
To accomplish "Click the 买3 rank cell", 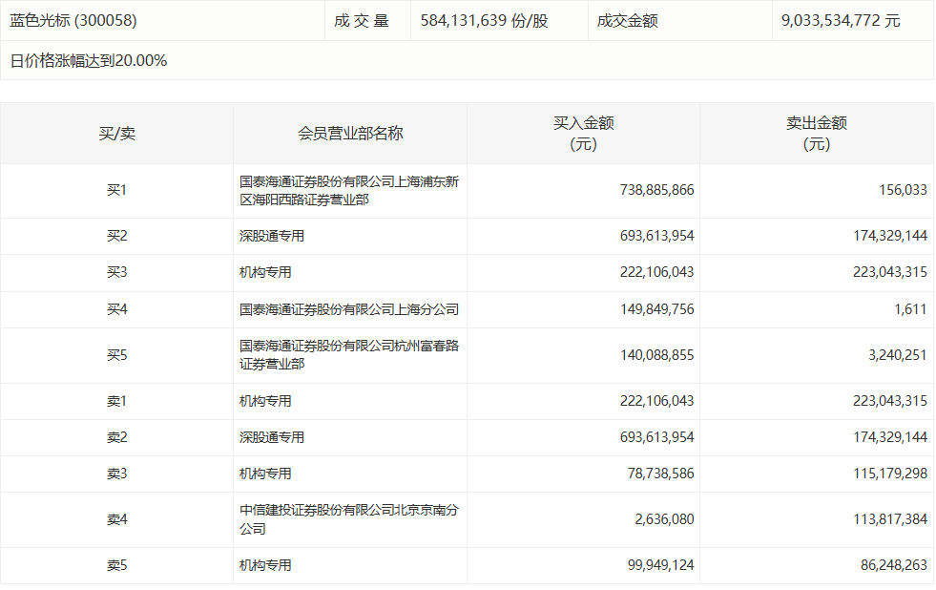I will pyautogui.click(x=116, y=272).
